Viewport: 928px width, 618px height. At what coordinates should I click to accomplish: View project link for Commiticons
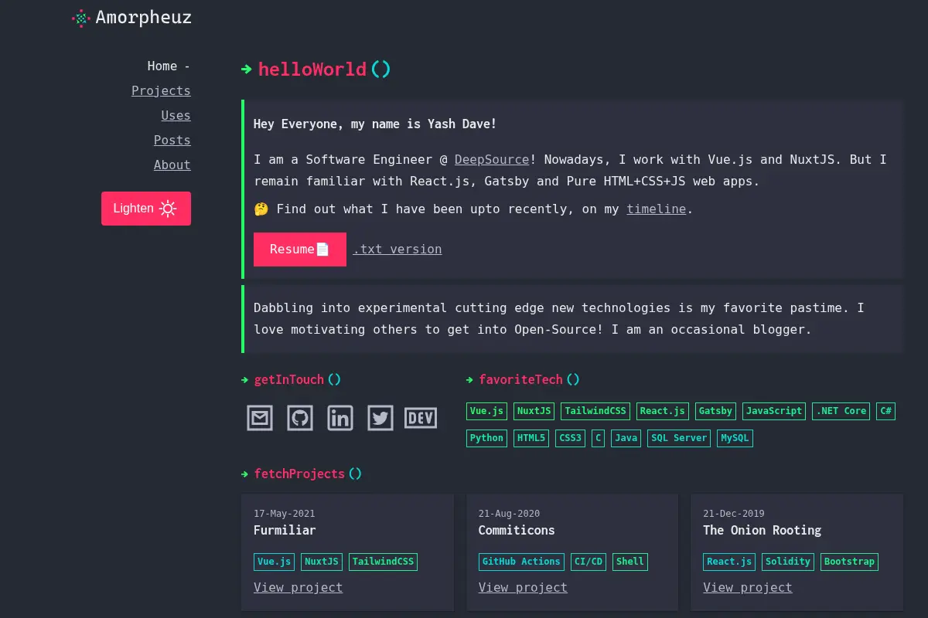click(523, 588)
